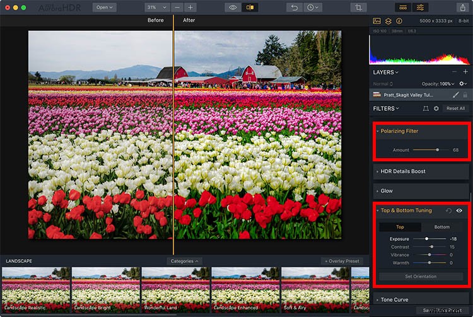Click the orange before/after divider line

173,135
